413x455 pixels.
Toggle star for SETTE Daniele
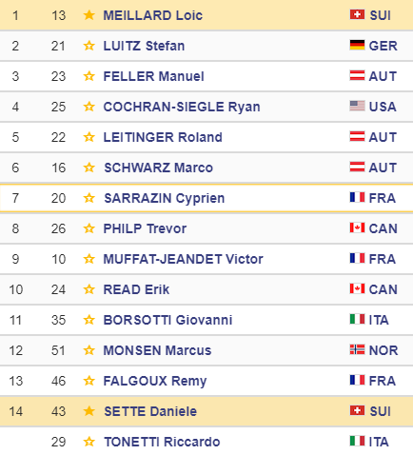88,411
